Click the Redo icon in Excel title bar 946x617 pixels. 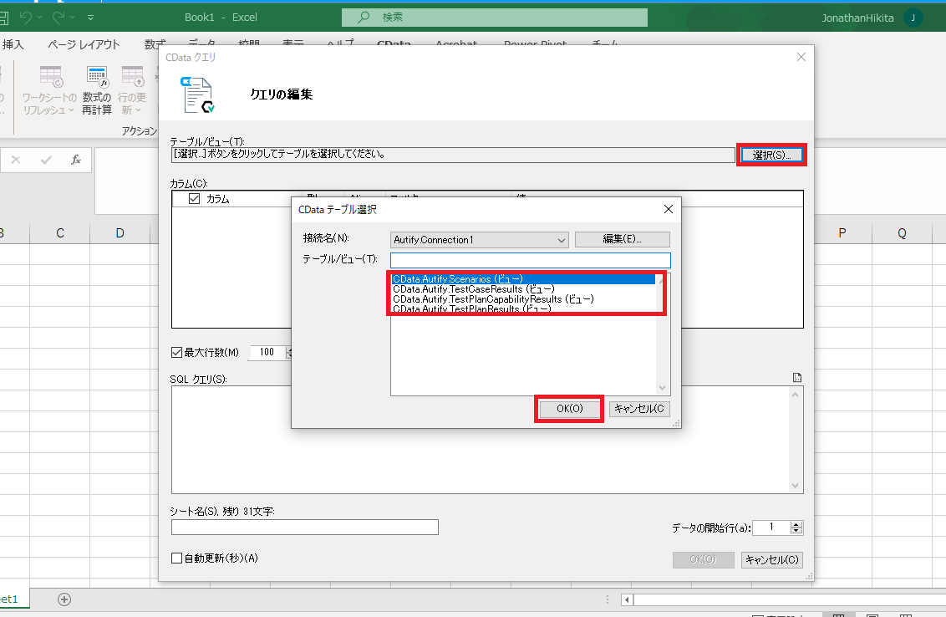[x=58, y=18]
